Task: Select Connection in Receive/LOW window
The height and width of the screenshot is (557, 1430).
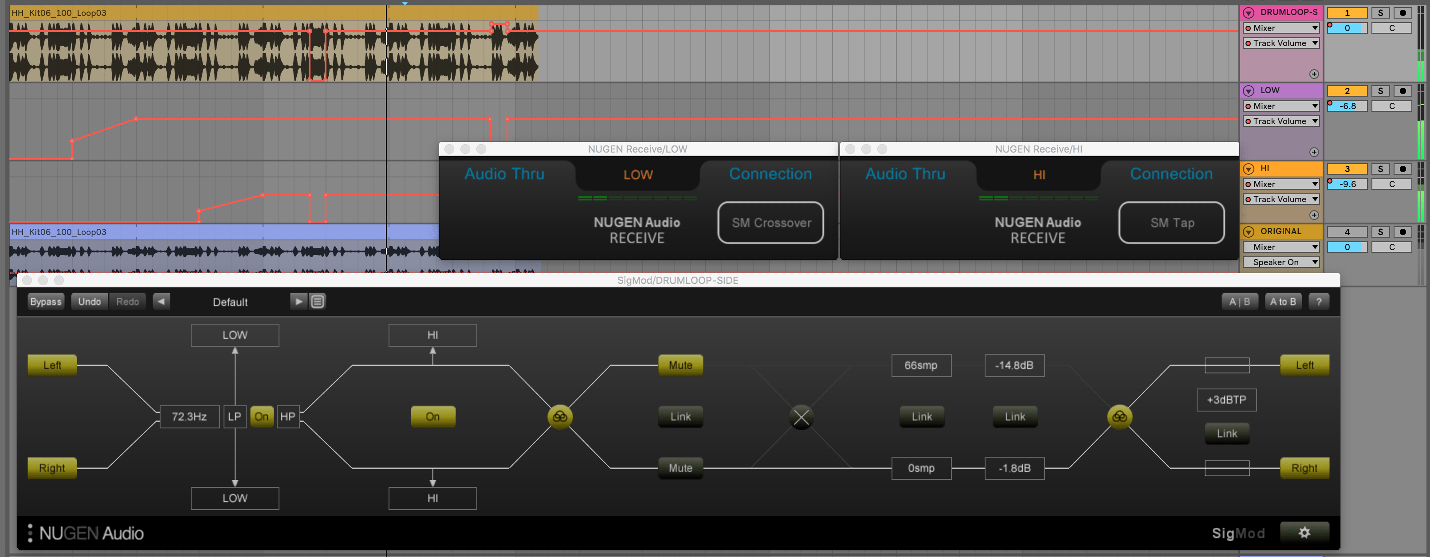Action: tap(770, 174)
